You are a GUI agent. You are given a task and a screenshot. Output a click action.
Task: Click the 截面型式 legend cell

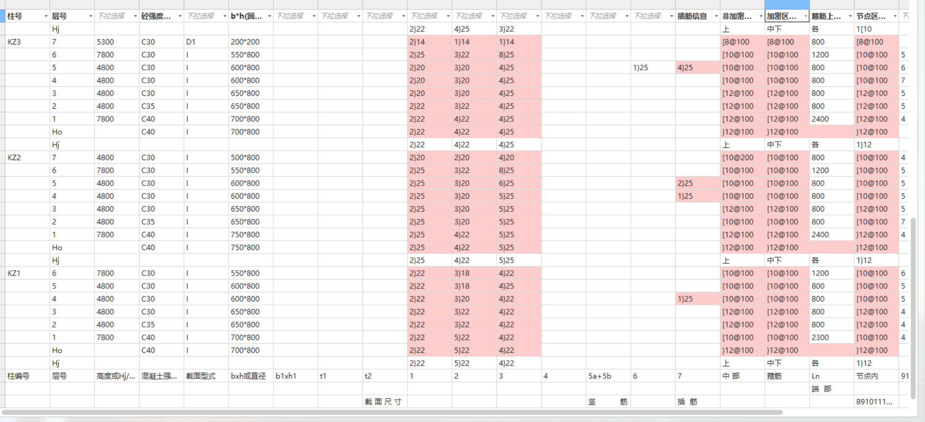click(206, 376)
